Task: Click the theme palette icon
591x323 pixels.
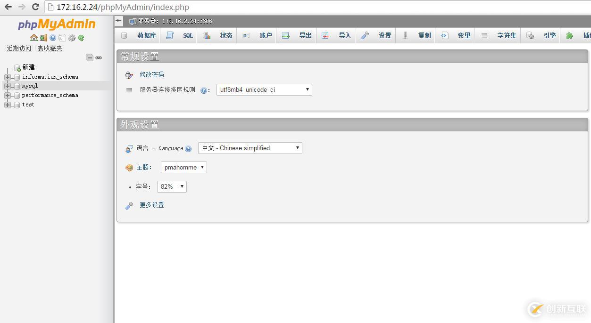Action: click(129, 168)
